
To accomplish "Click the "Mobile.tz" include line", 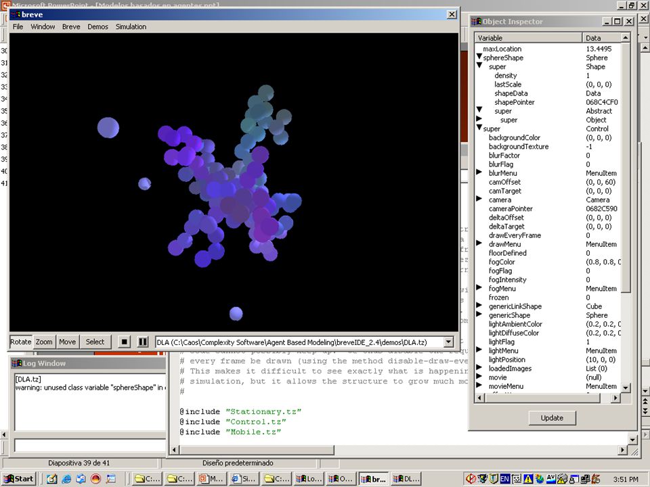I will click(x=230, y=432).
